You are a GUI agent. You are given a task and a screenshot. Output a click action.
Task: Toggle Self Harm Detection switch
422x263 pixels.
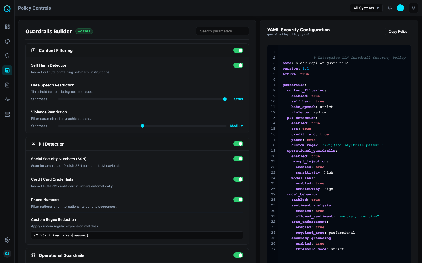coord(238,65)
